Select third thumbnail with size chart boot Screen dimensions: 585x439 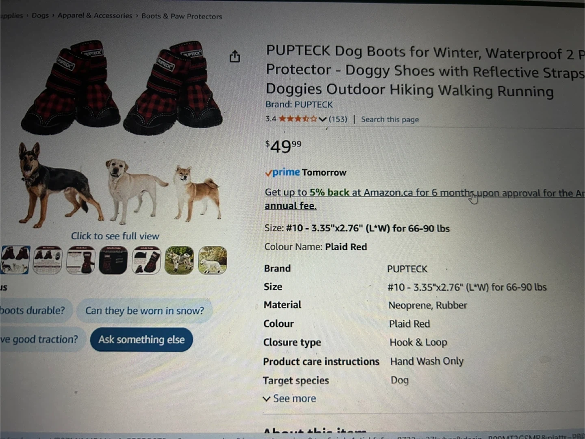click(x=80, y=260)
